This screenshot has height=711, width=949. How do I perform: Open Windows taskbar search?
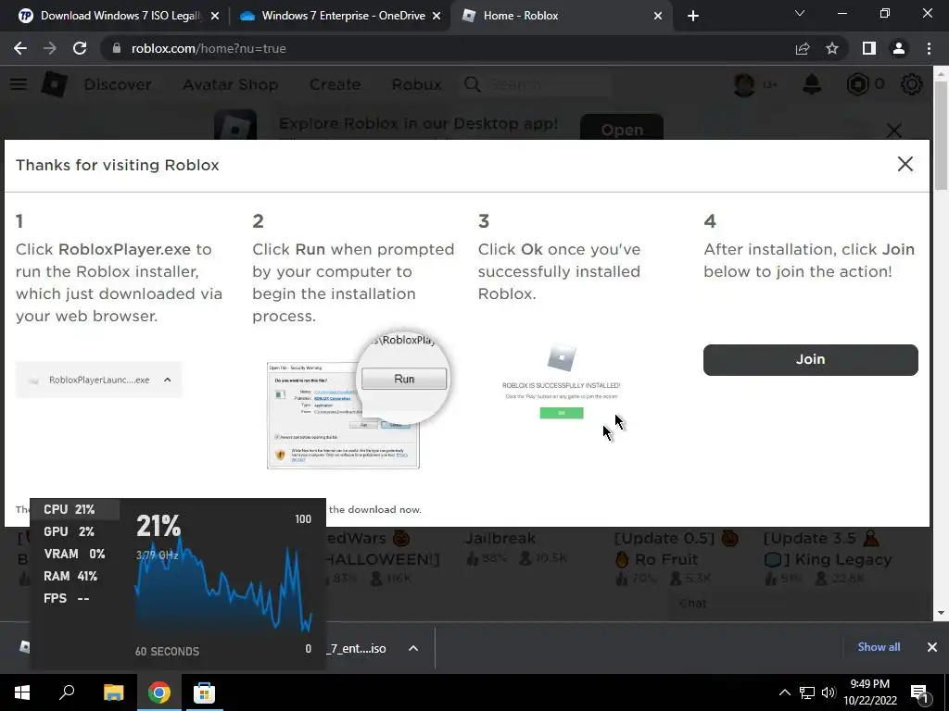67,692
